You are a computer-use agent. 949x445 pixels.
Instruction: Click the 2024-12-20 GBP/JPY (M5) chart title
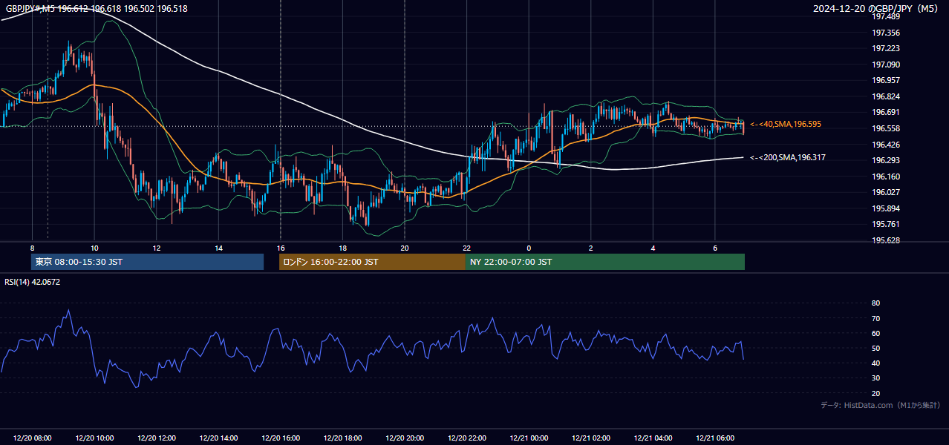[876, 8]
